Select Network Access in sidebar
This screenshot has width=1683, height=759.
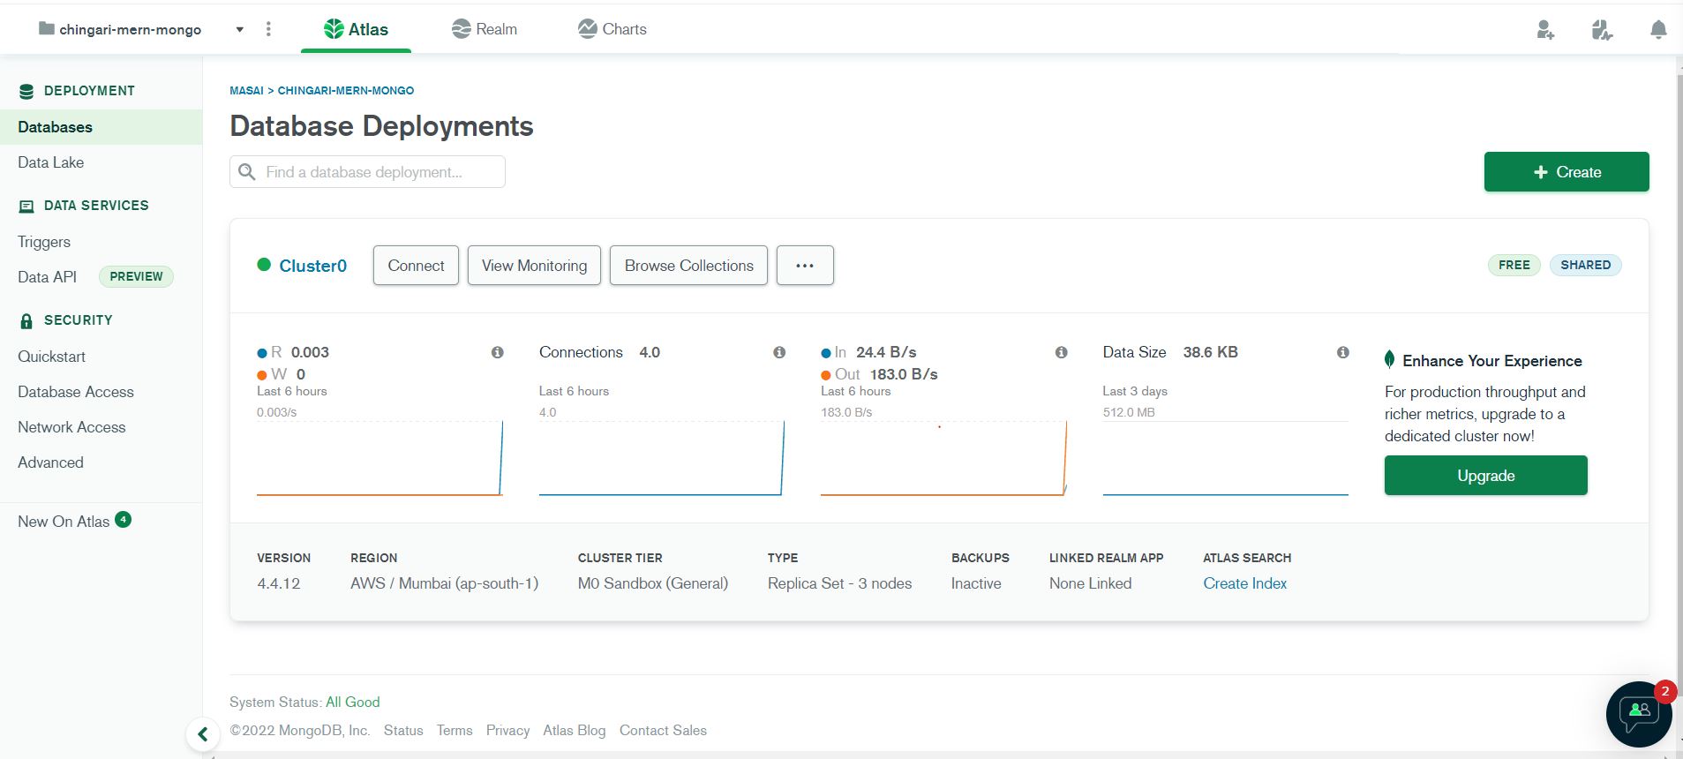pos(71,427)
